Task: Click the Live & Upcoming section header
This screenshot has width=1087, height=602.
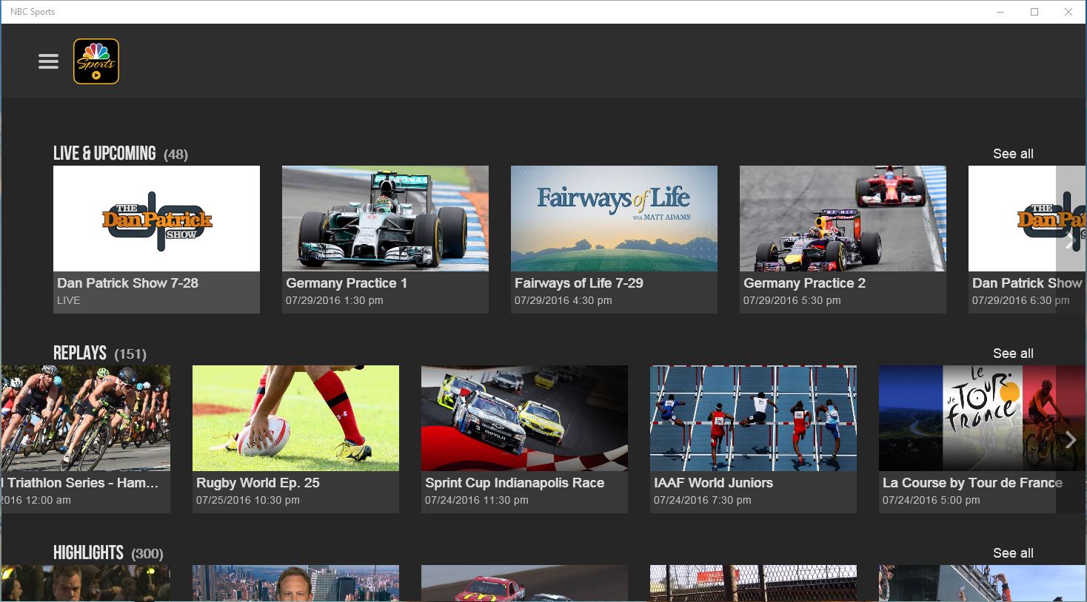Action: click(x=104, y=153)
